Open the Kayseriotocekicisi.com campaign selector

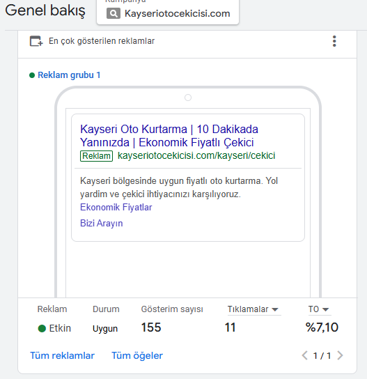[x=168, y=13]
